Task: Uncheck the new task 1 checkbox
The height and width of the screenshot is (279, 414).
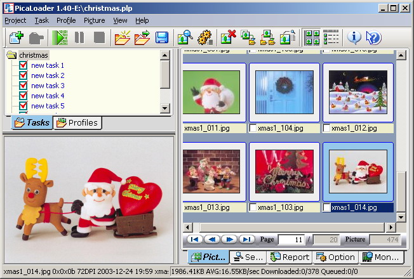Action: coord(23,65)
